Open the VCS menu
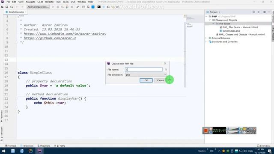 click(x=73, y=2)
